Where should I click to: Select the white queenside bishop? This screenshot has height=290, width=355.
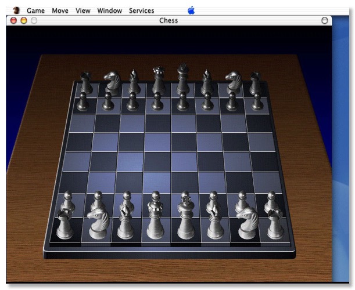point(125,222)
